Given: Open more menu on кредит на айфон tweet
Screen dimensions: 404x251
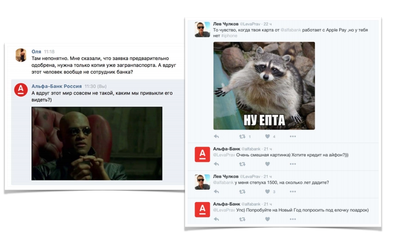Looking at the screenshot, I should pyautogui.click(x=293, y=164).
